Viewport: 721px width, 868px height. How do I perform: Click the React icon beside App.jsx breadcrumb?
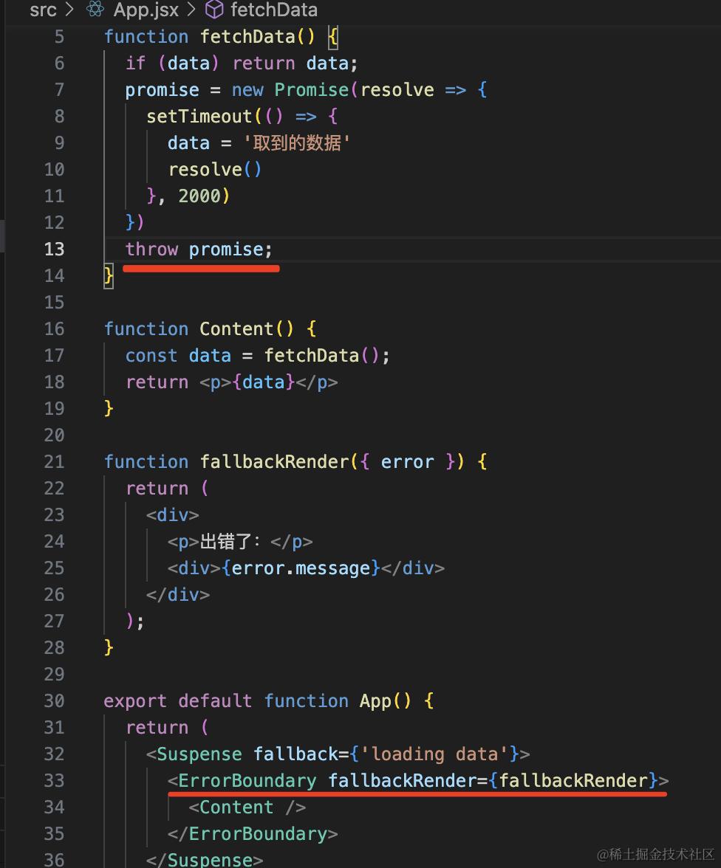[95, 10]
